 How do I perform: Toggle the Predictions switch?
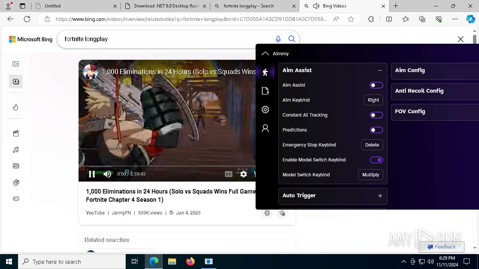[x=376, y=130]
